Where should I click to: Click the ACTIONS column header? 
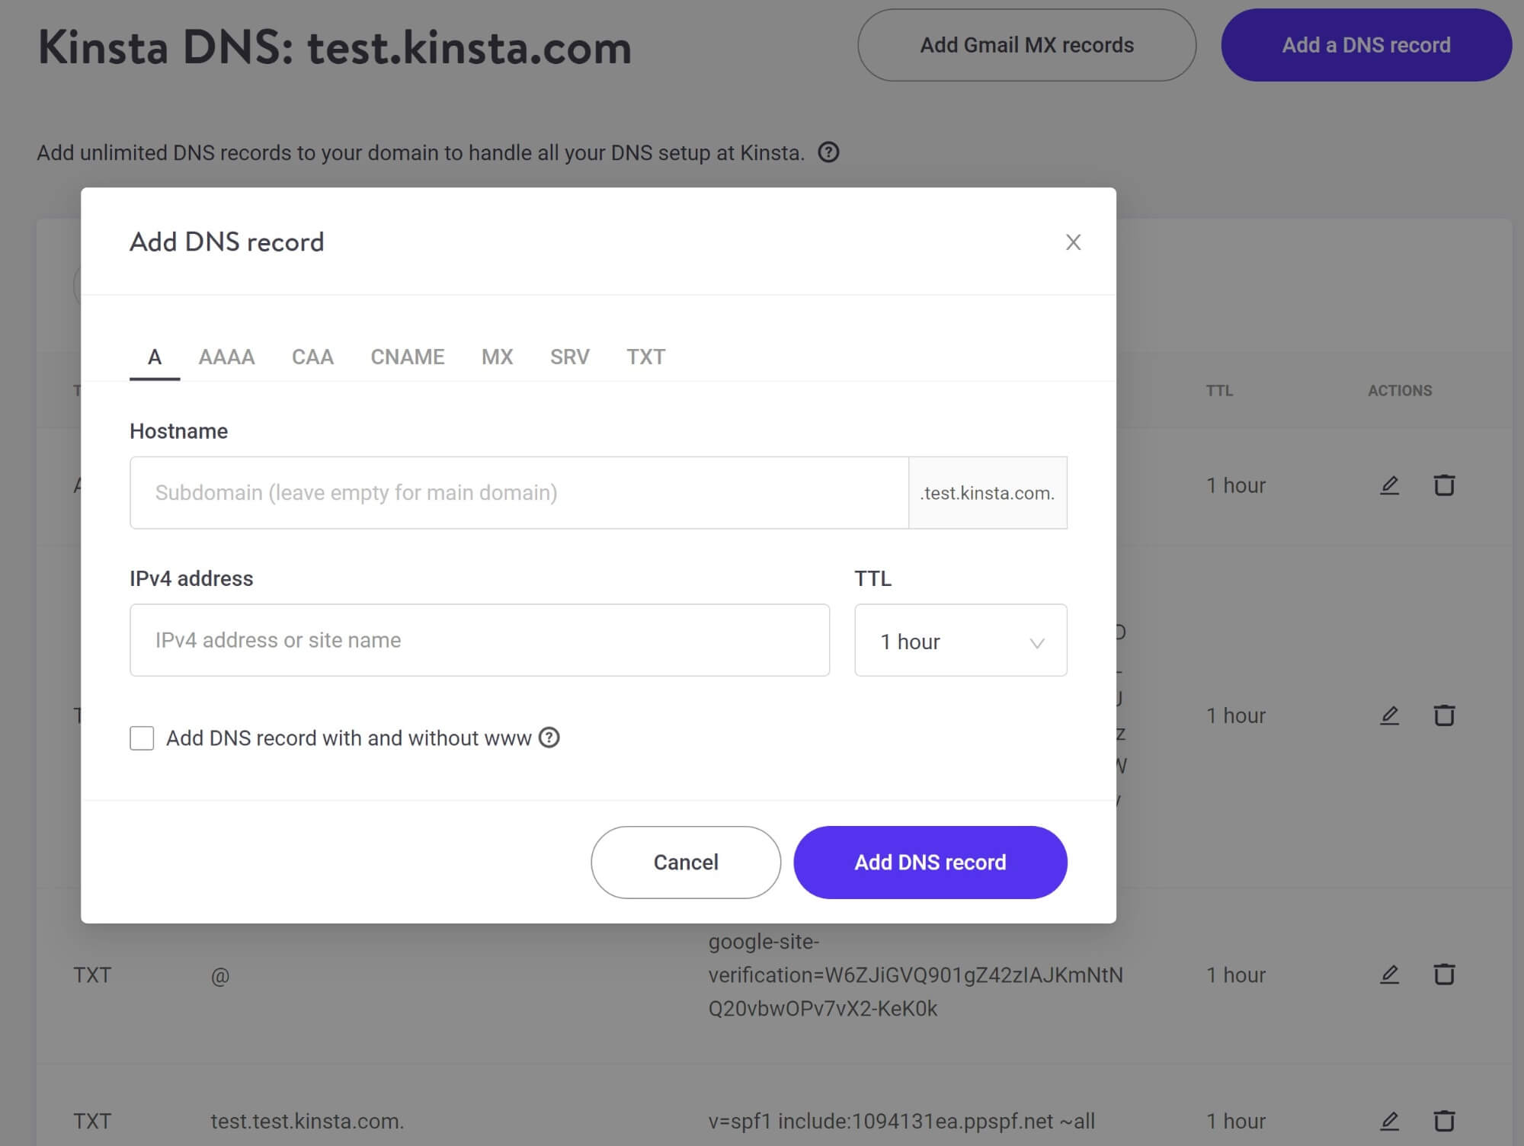coord(1400,390)
